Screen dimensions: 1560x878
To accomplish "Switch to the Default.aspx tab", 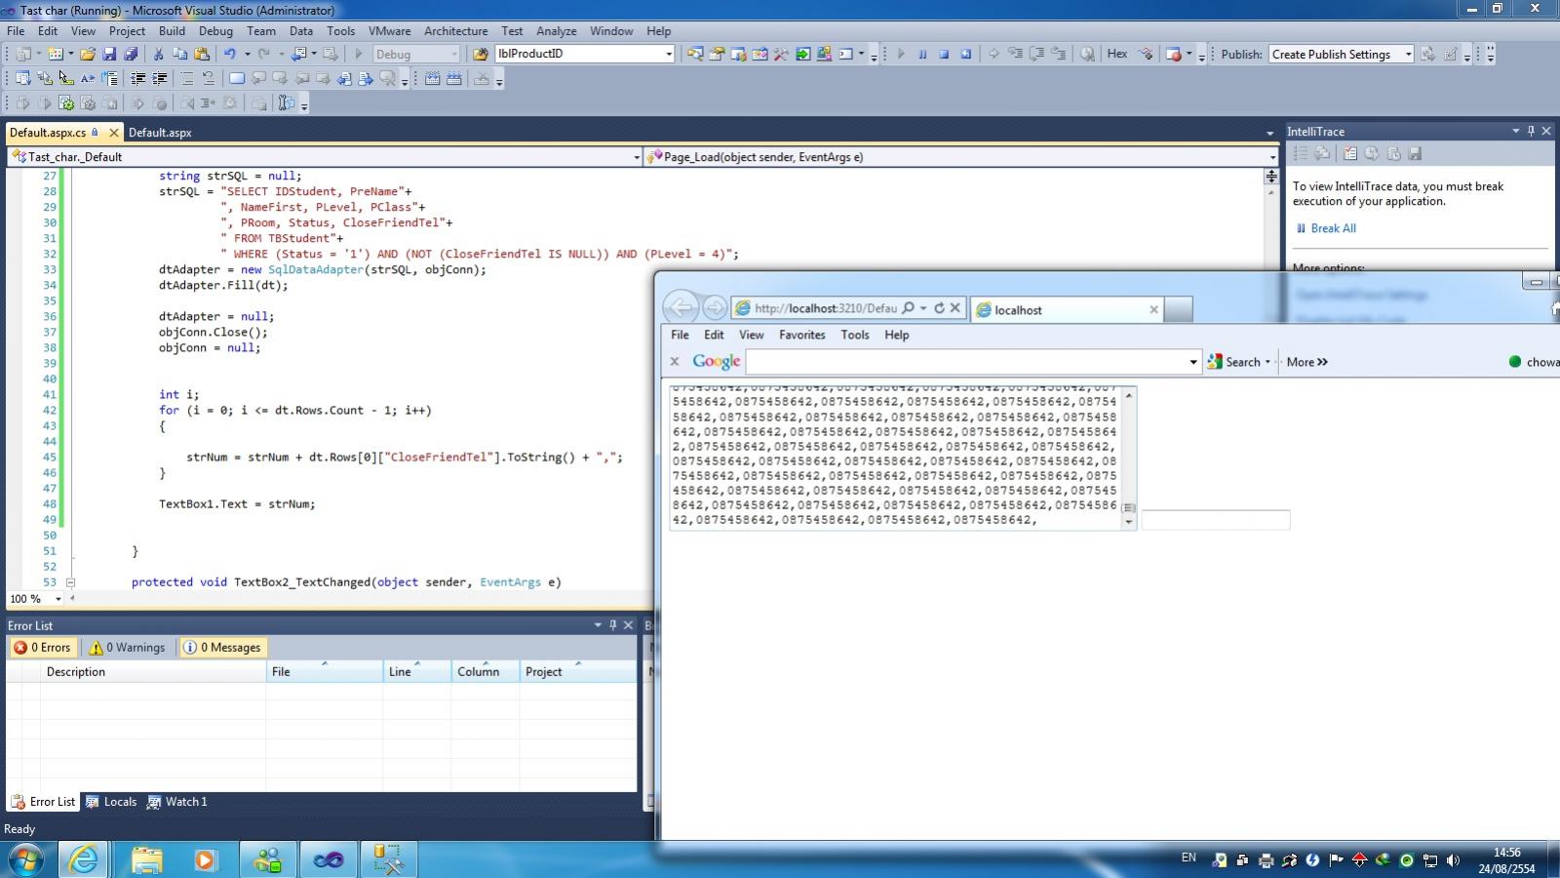I will pos(160,133).
